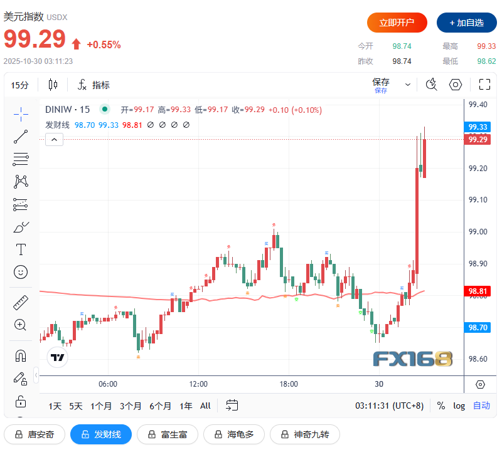Click the 发财线 indicator legend label

[57, 125]
